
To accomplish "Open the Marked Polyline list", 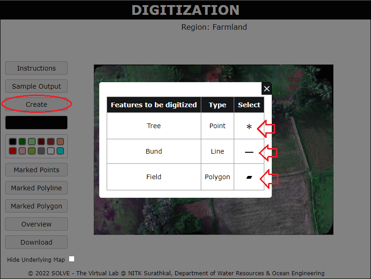I will coord(36,188).
